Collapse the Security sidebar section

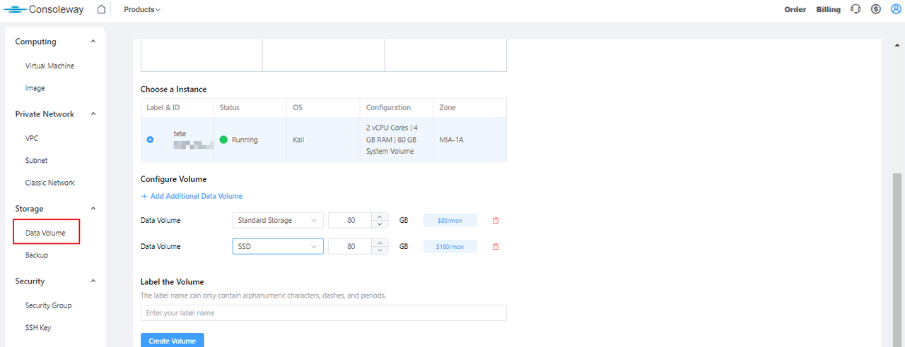tap(93, 281)
